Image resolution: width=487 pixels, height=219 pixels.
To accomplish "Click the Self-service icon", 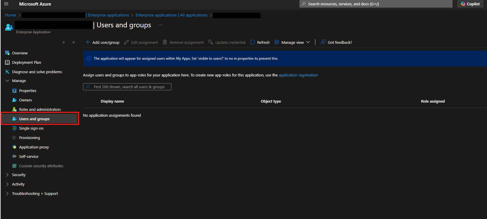I will coord(14,156).
